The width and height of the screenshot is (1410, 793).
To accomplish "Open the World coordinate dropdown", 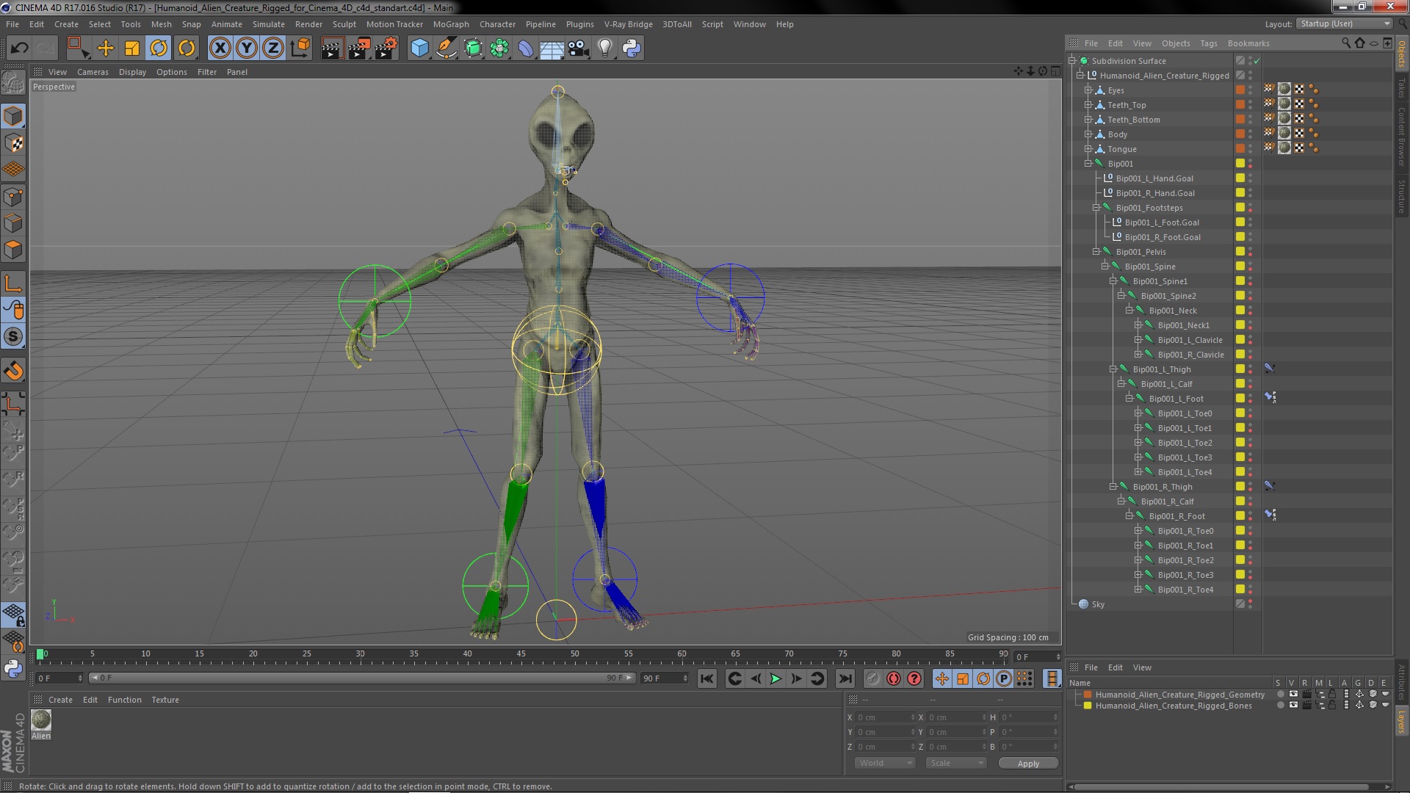I will click(885, 763).
